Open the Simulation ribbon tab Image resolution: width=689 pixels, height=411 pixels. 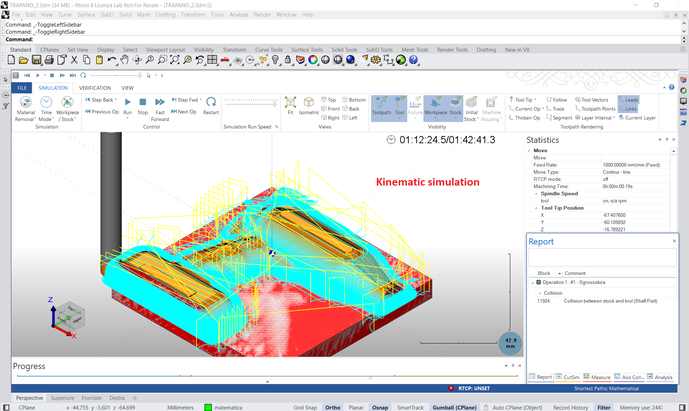click(52, 88)
